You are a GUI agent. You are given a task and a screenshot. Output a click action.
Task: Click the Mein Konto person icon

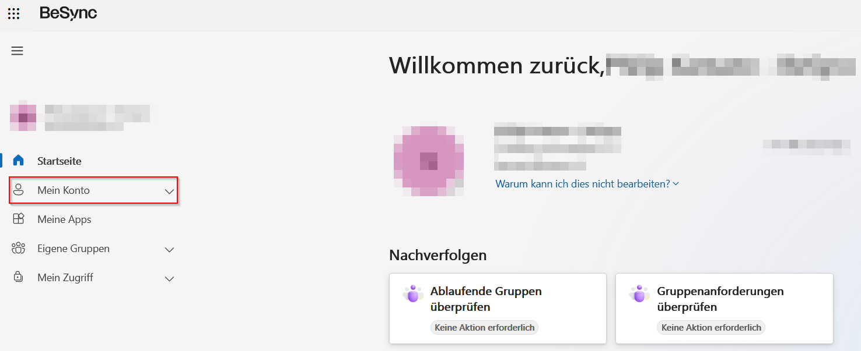[x=19, y=190]
